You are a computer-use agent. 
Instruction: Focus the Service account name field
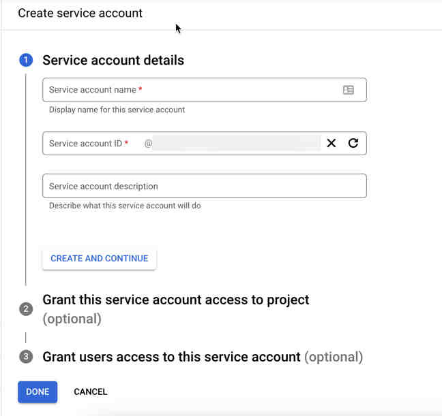(191, 90)
